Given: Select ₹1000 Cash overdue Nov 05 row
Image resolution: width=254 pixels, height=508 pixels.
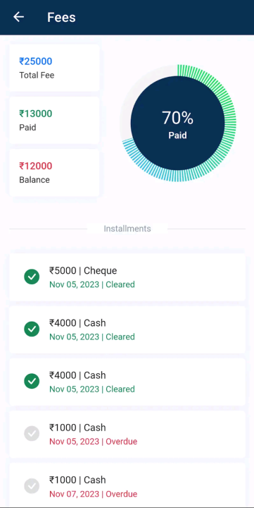Looking at the screenshot, I should 127,434.
